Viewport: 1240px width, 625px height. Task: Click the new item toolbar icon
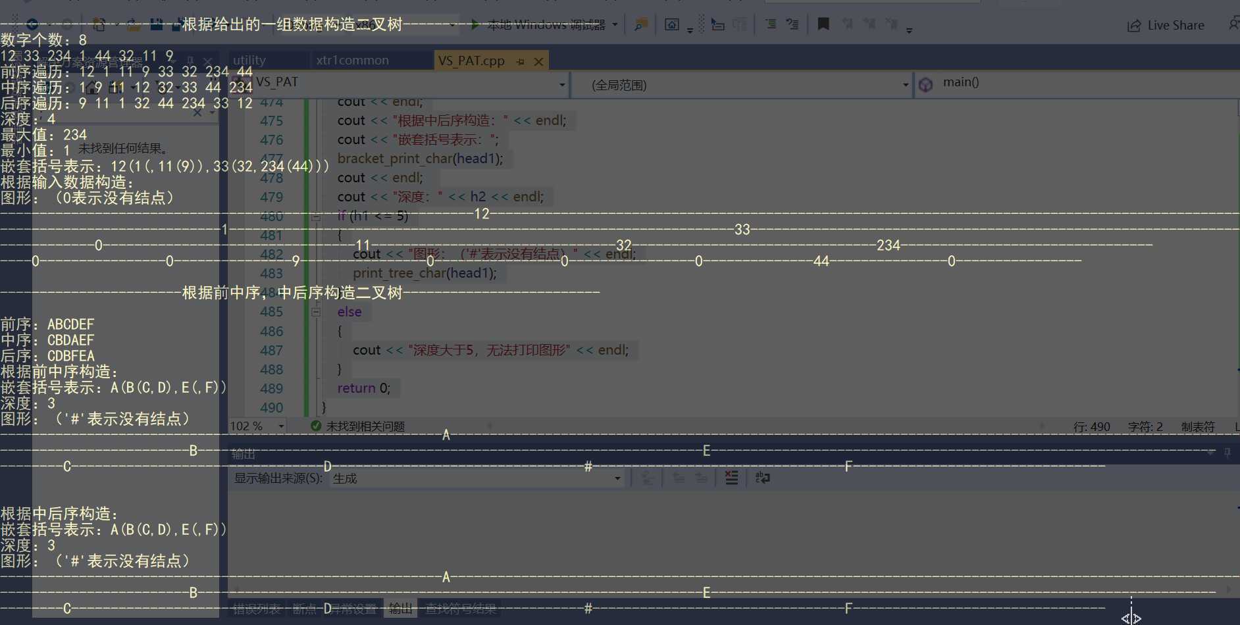tap(99, 25)
